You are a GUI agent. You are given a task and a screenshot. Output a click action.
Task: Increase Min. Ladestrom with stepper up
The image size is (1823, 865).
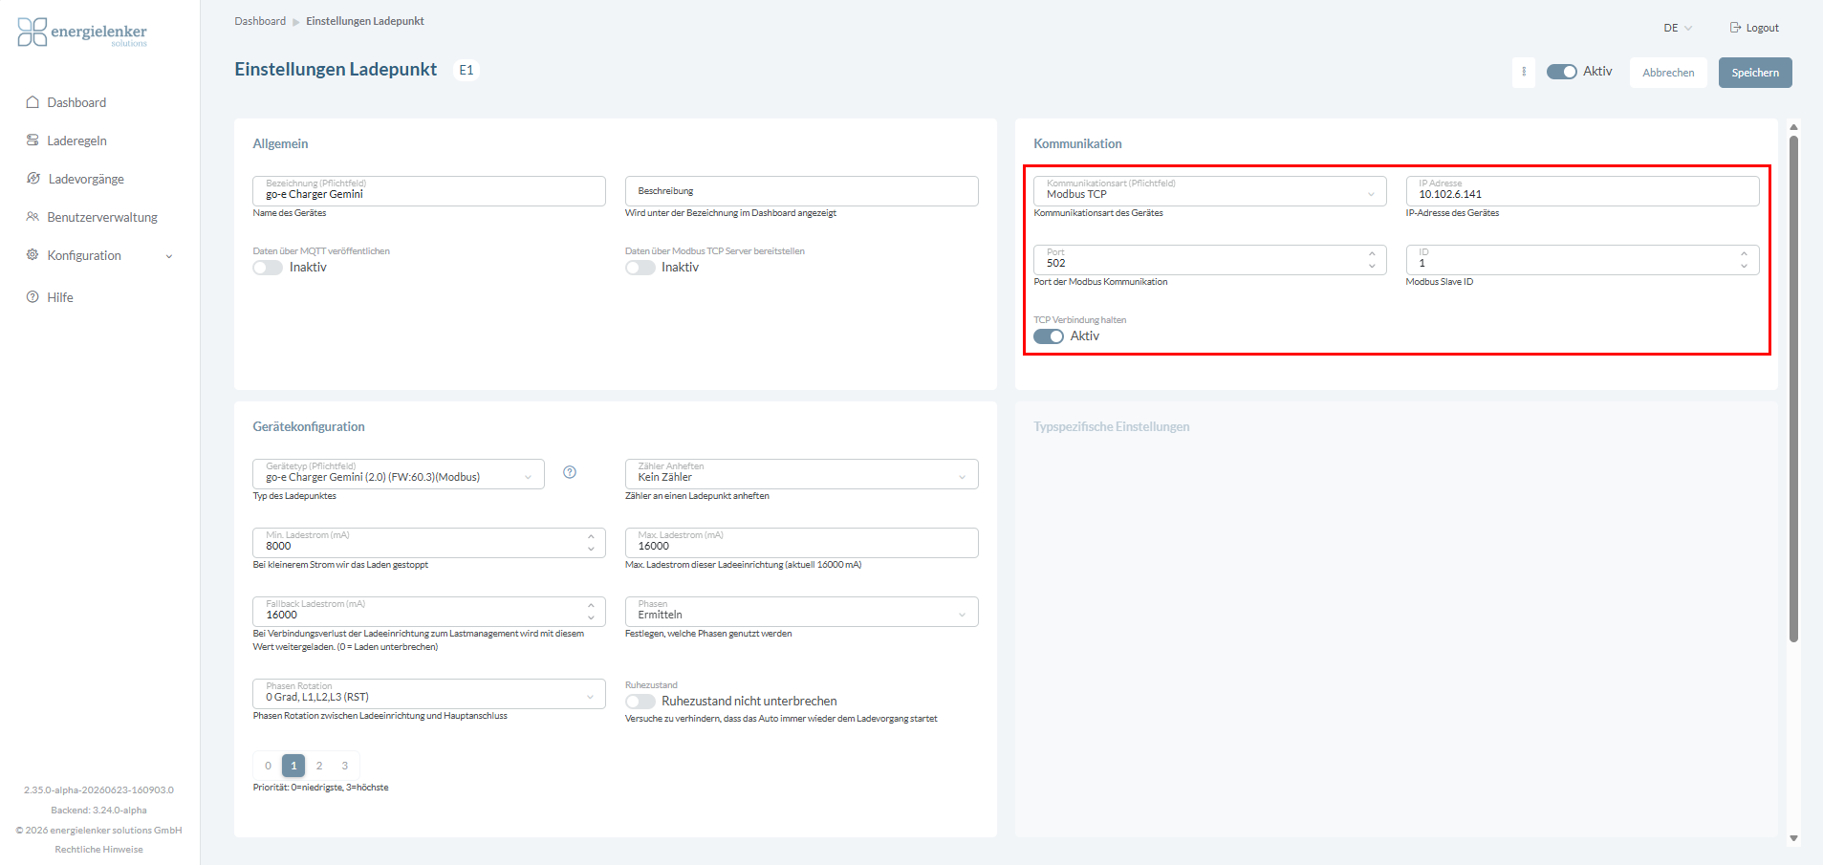click(x=591, y=536)
